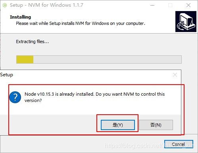Screen dimensions: 198x153
Task: Click the installer computer graphic icon
Action: (x=186, y=21)
